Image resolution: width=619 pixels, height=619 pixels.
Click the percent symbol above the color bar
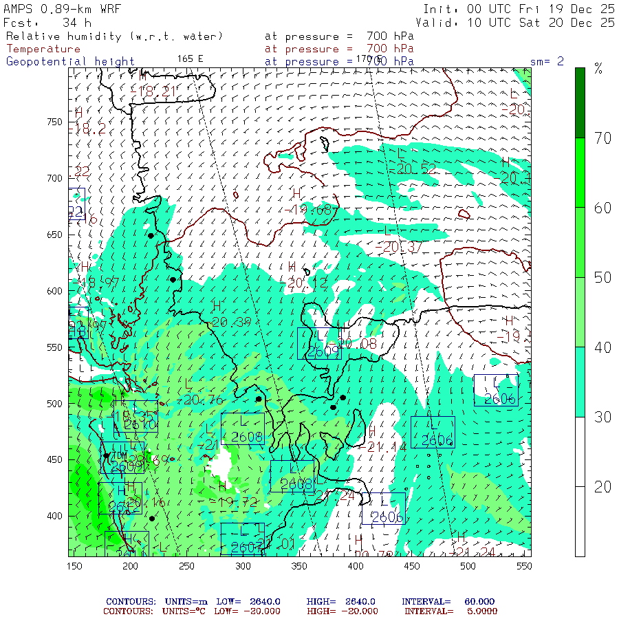coord(598,69)
